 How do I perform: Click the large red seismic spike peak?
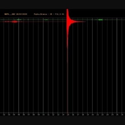tap(67, 12)
